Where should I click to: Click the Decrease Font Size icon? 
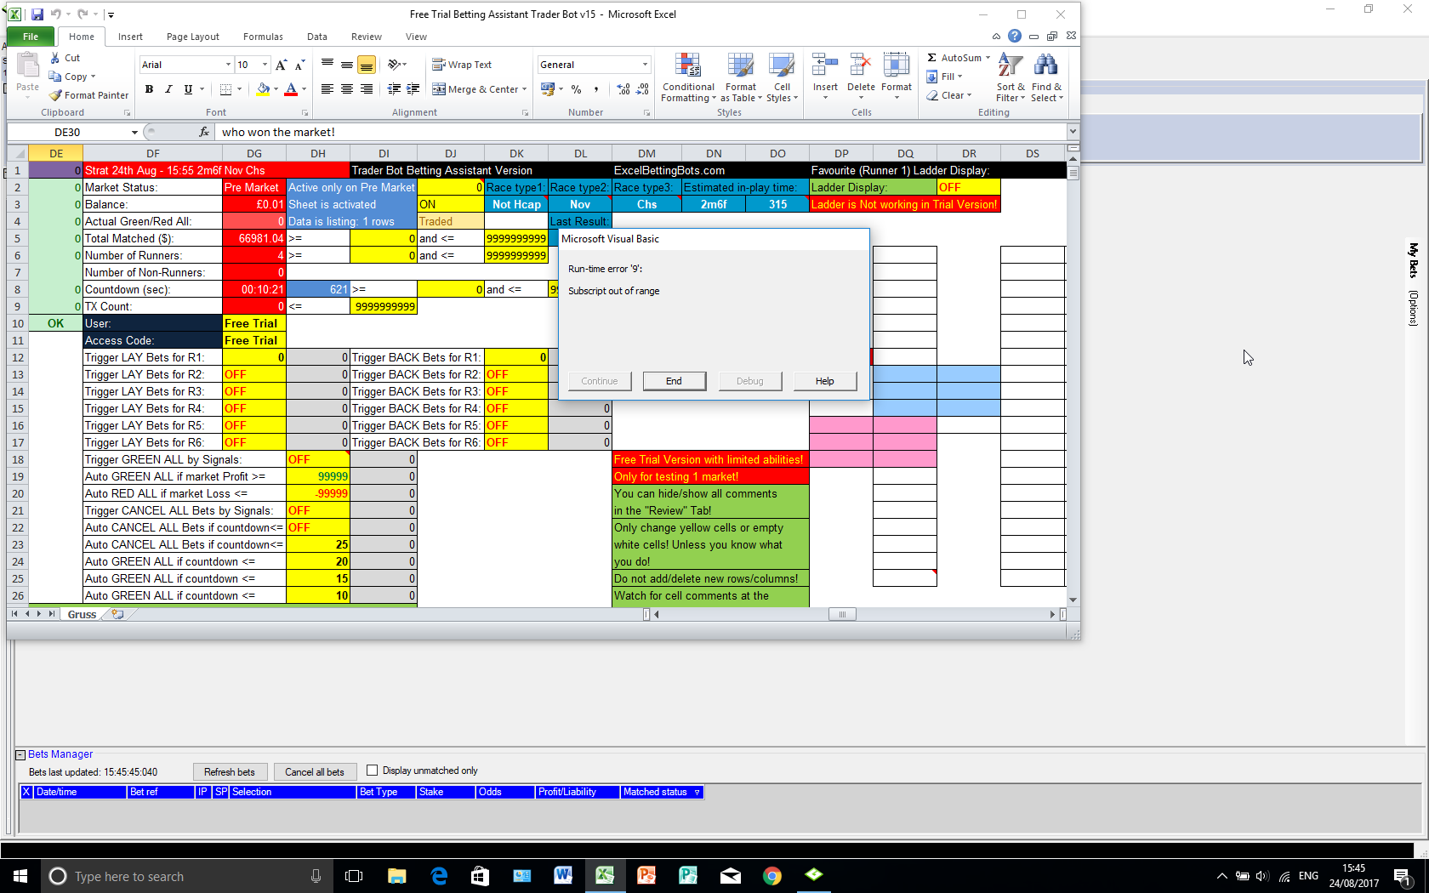(x=299, y=65)
